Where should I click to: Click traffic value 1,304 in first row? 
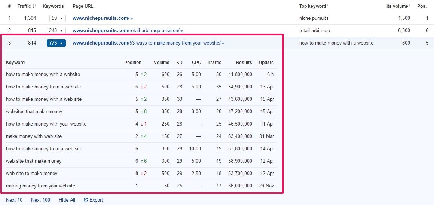point(30,18)
